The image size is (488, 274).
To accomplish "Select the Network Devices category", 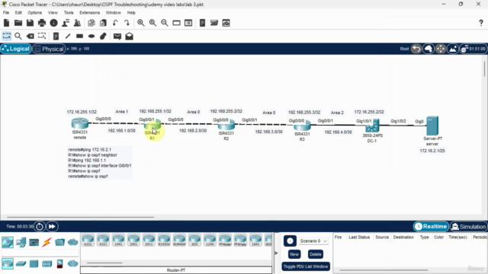I will (x=8, y=242).
